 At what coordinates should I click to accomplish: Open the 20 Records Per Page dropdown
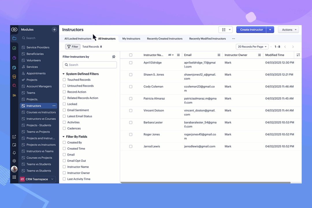252,47
